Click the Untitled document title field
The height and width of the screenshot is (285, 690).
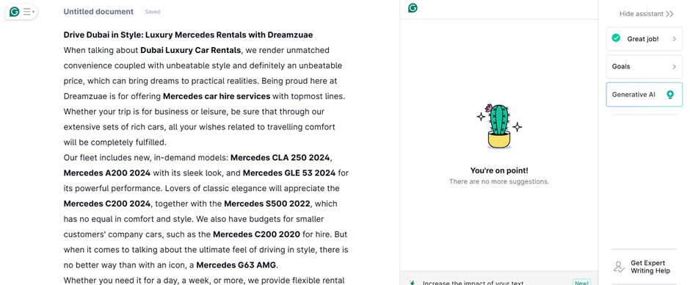tap(98, 12)
